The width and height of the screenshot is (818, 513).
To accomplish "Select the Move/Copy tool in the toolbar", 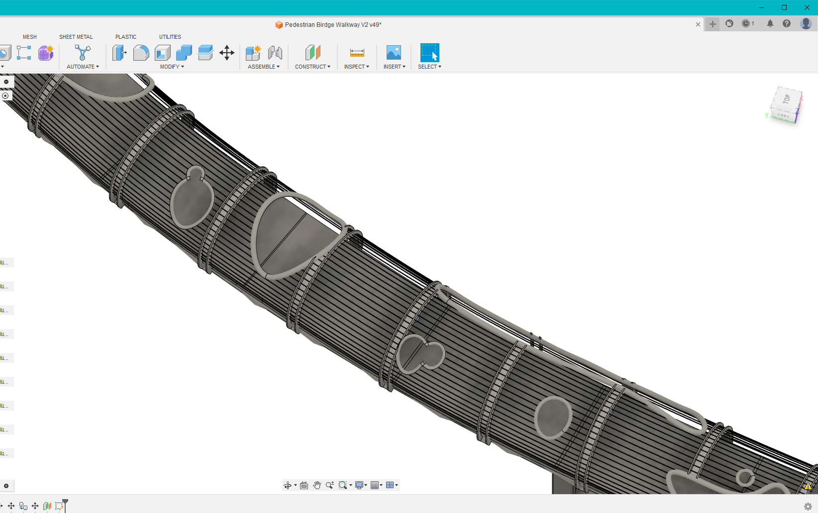I will (x=226, y=53).
